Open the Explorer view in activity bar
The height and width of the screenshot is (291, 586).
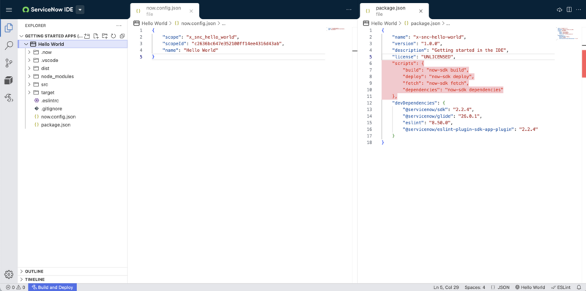(9, 28)
